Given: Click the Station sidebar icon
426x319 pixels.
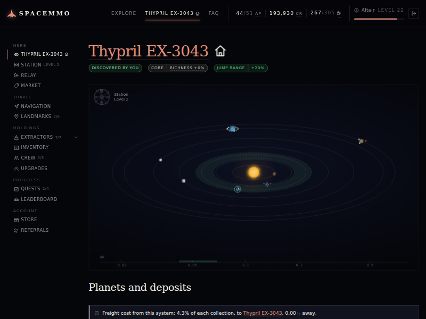Looking at the screenshot, I should [17, 65].
